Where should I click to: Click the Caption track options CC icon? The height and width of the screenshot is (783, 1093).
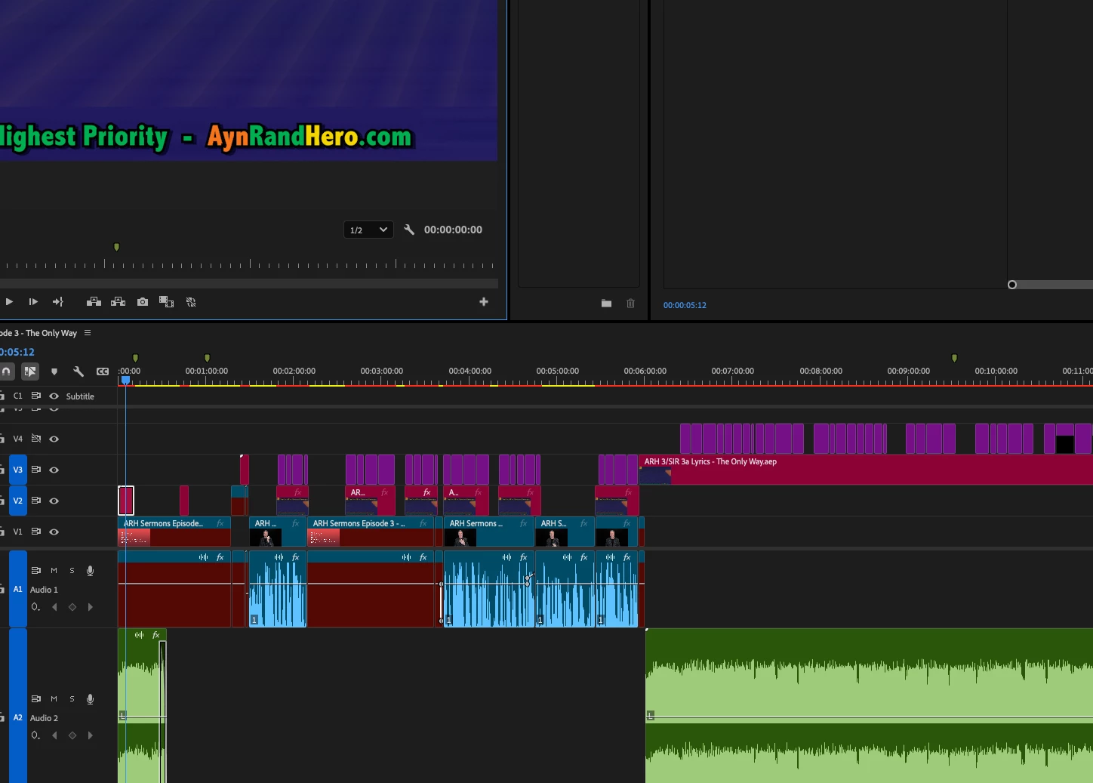(103, 371)
